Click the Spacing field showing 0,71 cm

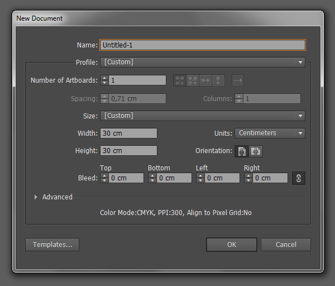pyautogui.click(x=137, y=99)
